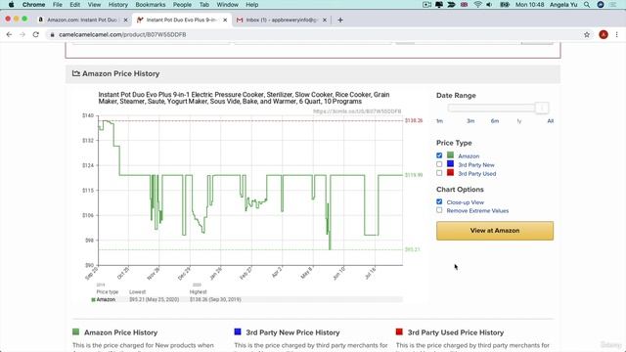Click the Close-up View label link
The image size is (626, 352).
pos(466,202)
